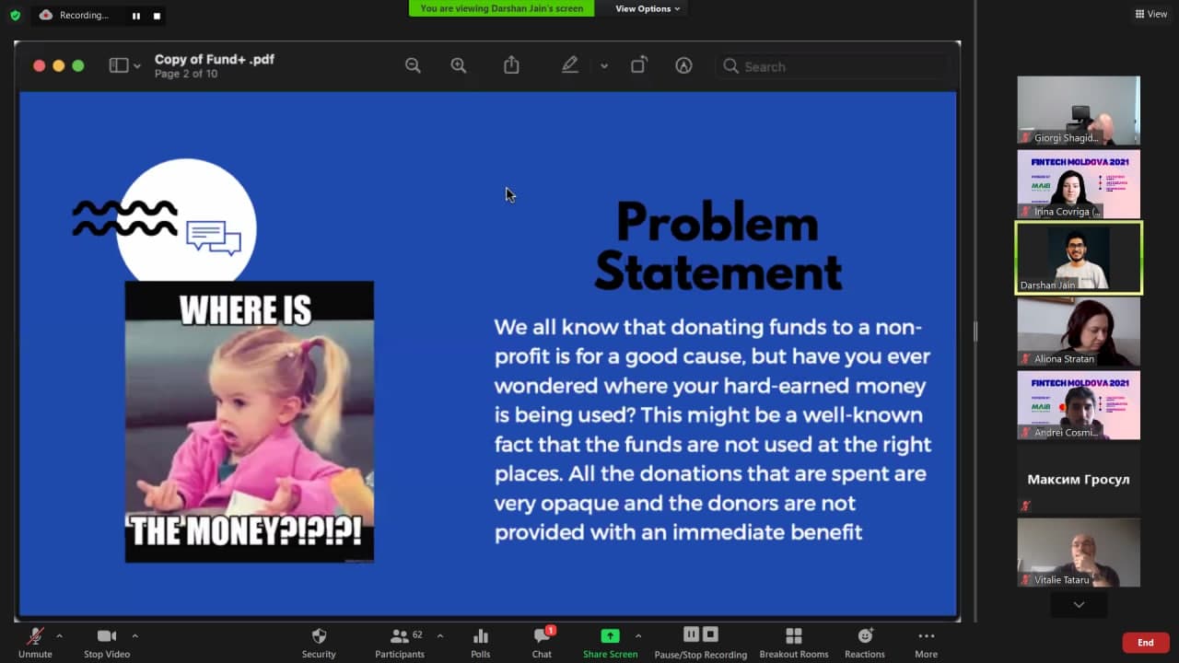Open the Participants panel
The width and height of the screenshot is (1179, 663).
click(x=400, y=642)
